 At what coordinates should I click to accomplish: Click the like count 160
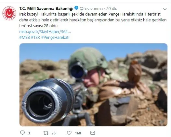78,133
